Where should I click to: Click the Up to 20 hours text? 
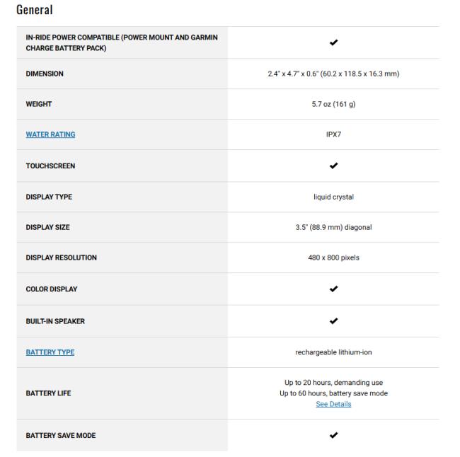tap(333, 383)
